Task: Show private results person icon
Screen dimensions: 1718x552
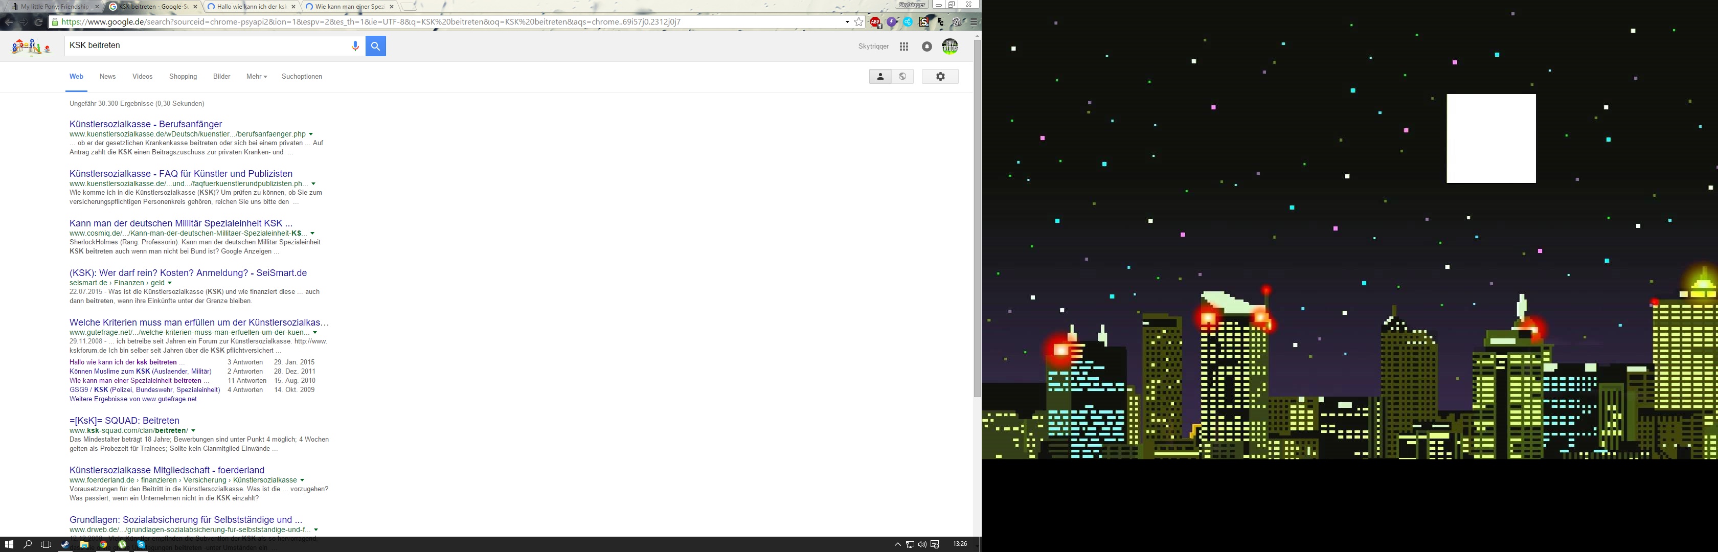Action: (880, 77)
